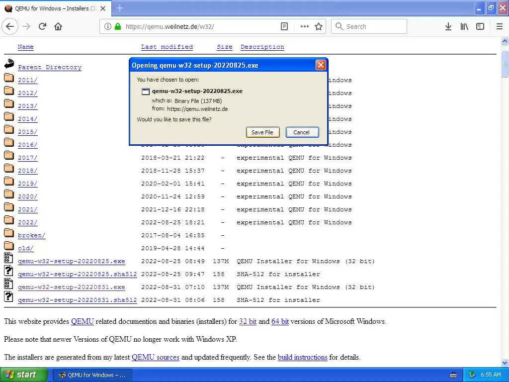Image resolution: width=509 pixels, height=382 pixels.
Task: Open the Parent Directory link
Action: [x=50, y=67]
